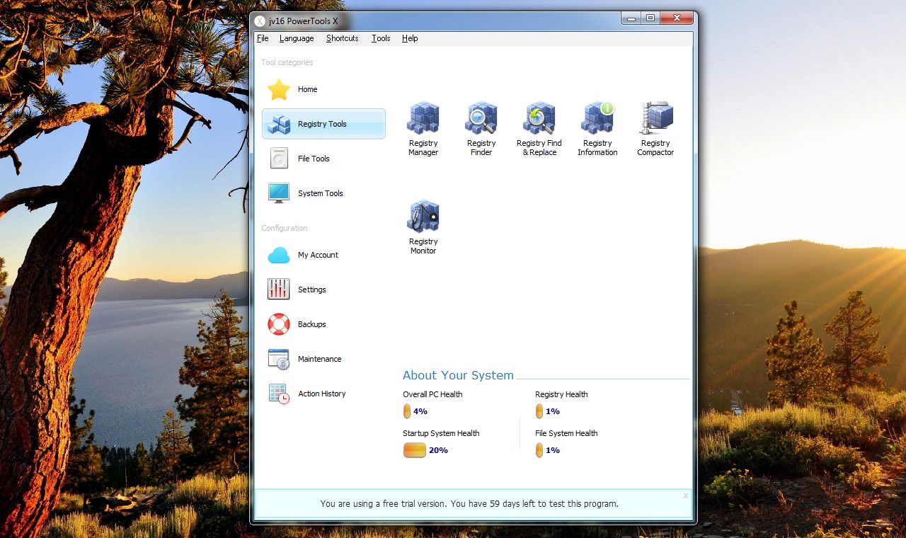Open My Account label
Viewport: 906px width, 538px height.
pos(318,255)
